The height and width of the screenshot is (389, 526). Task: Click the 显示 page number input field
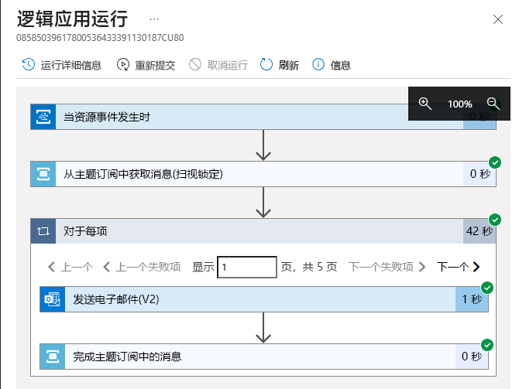pos(247,267)
